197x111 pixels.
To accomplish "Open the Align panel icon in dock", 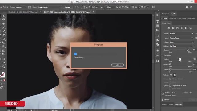I will pos(158,40).
